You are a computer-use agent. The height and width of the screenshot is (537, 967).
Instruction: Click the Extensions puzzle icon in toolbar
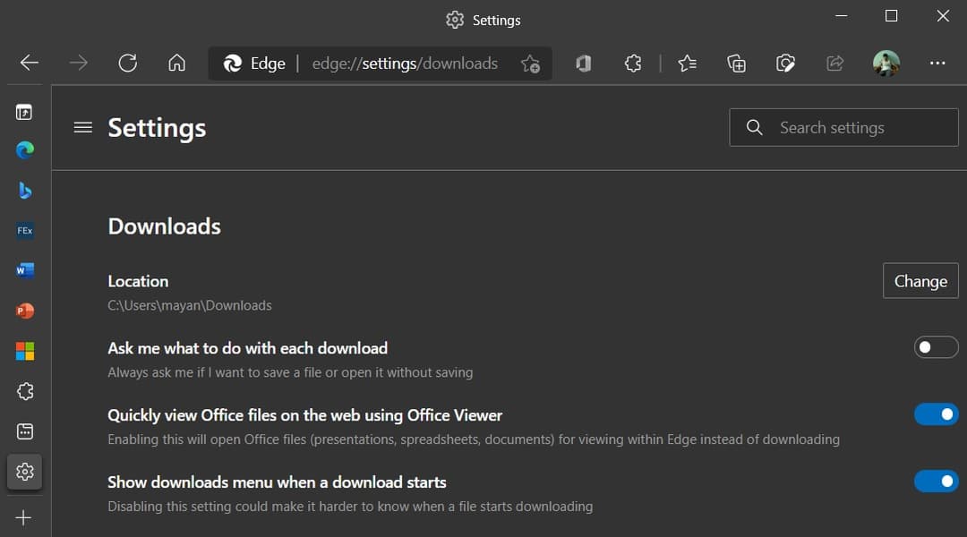[633, 63]
